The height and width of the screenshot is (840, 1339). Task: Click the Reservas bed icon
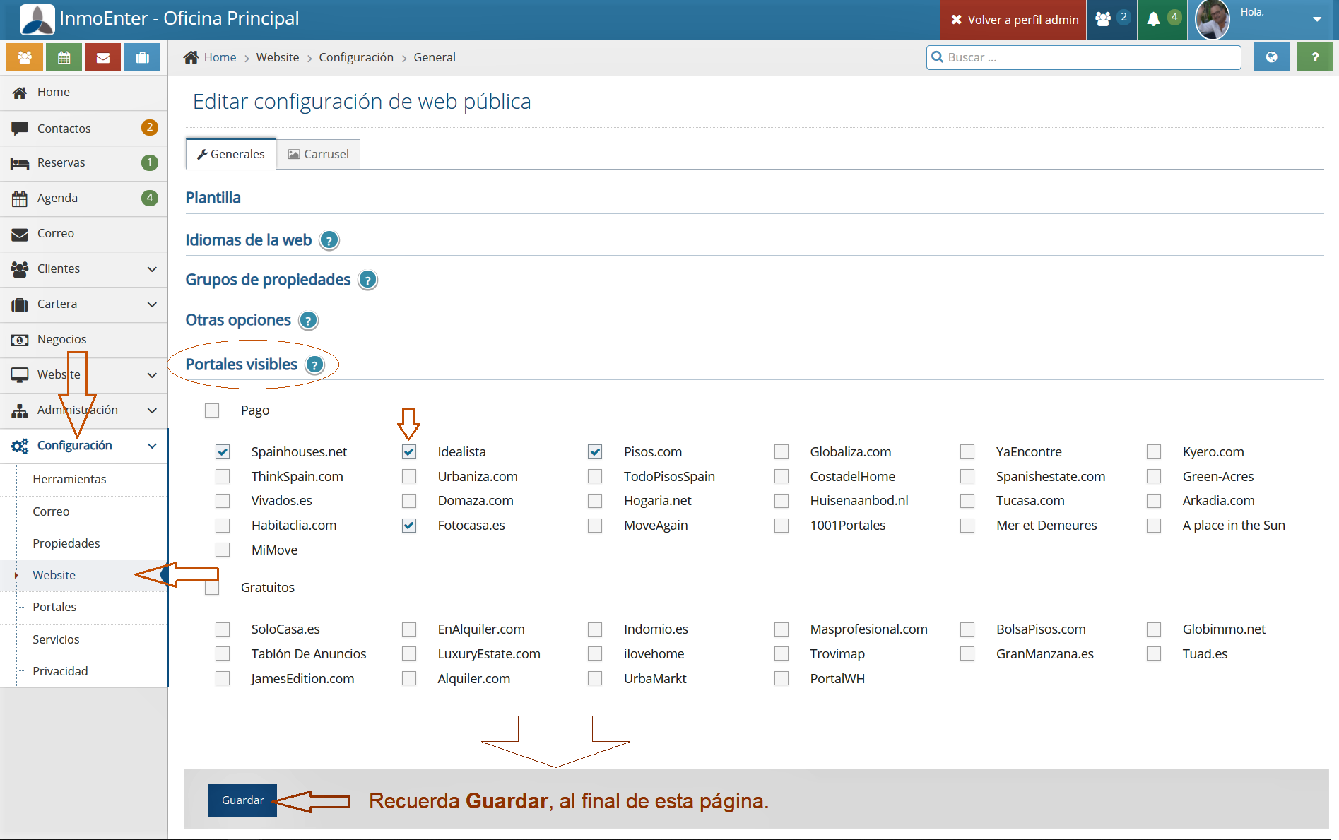pos(20,163)
